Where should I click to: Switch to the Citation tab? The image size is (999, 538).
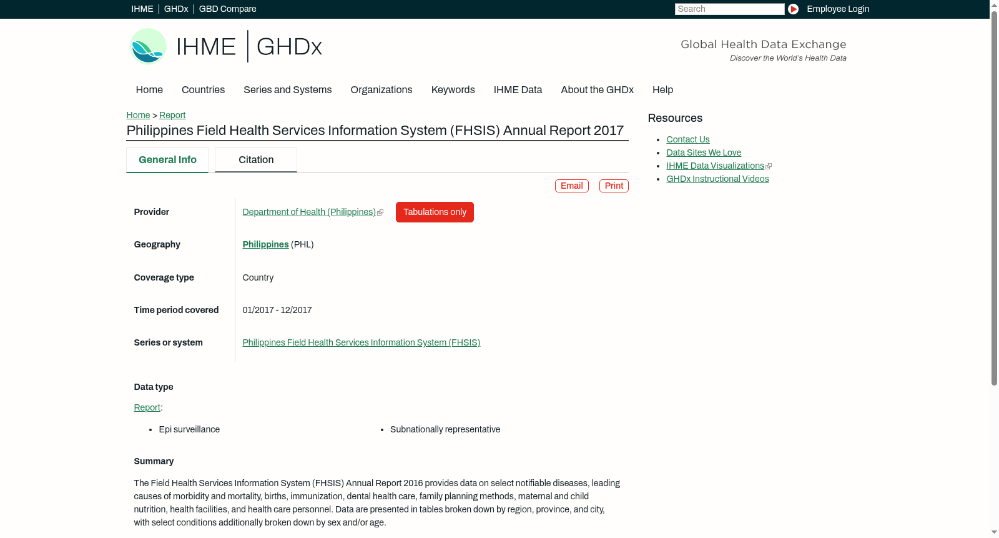(x=256, y=160)
